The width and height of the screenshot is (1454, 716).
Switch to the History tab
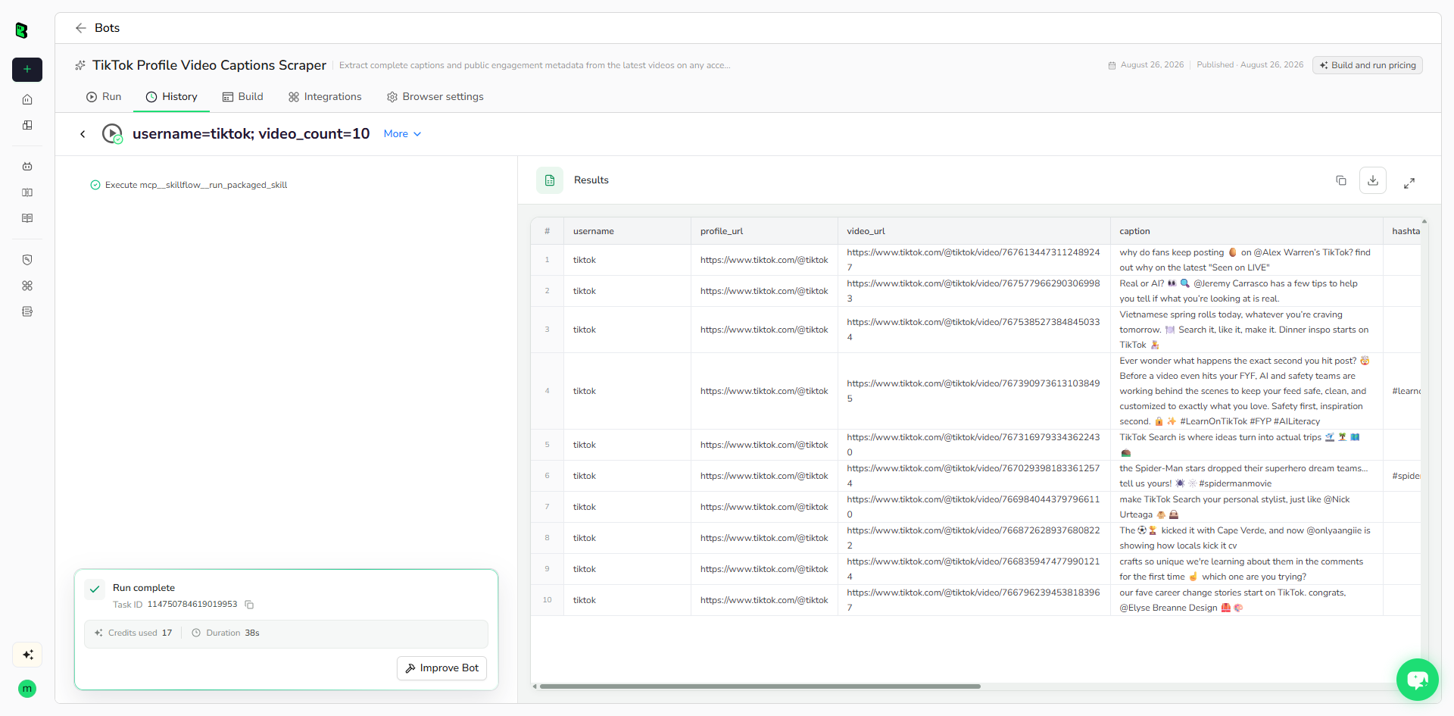click(172, 97)
